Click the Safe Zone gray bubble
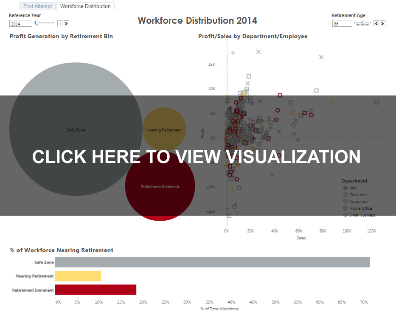The image size is (396, 315). [x=76, y=129]
